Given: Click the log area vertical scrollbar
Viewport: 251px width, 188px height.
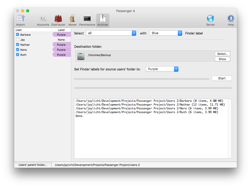Looking at the screenshot, I should [230, 129].
